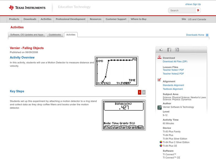Click Science: Physical Science: Newton's Laws text
This screenshot has width=216, height=159.
(184, 97)
